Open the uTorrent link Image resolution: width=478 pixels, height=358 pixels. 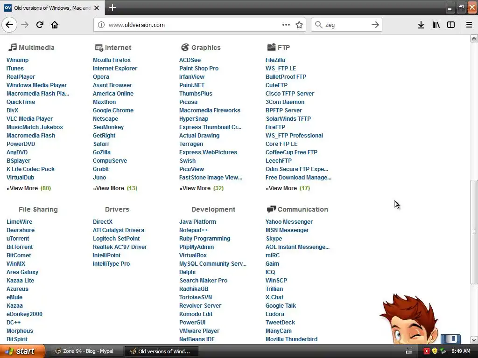18,238
